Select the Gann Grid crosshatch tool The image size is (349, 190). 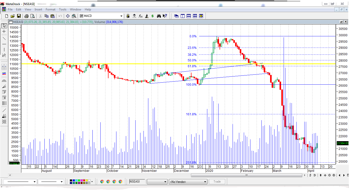pos(4,122)
